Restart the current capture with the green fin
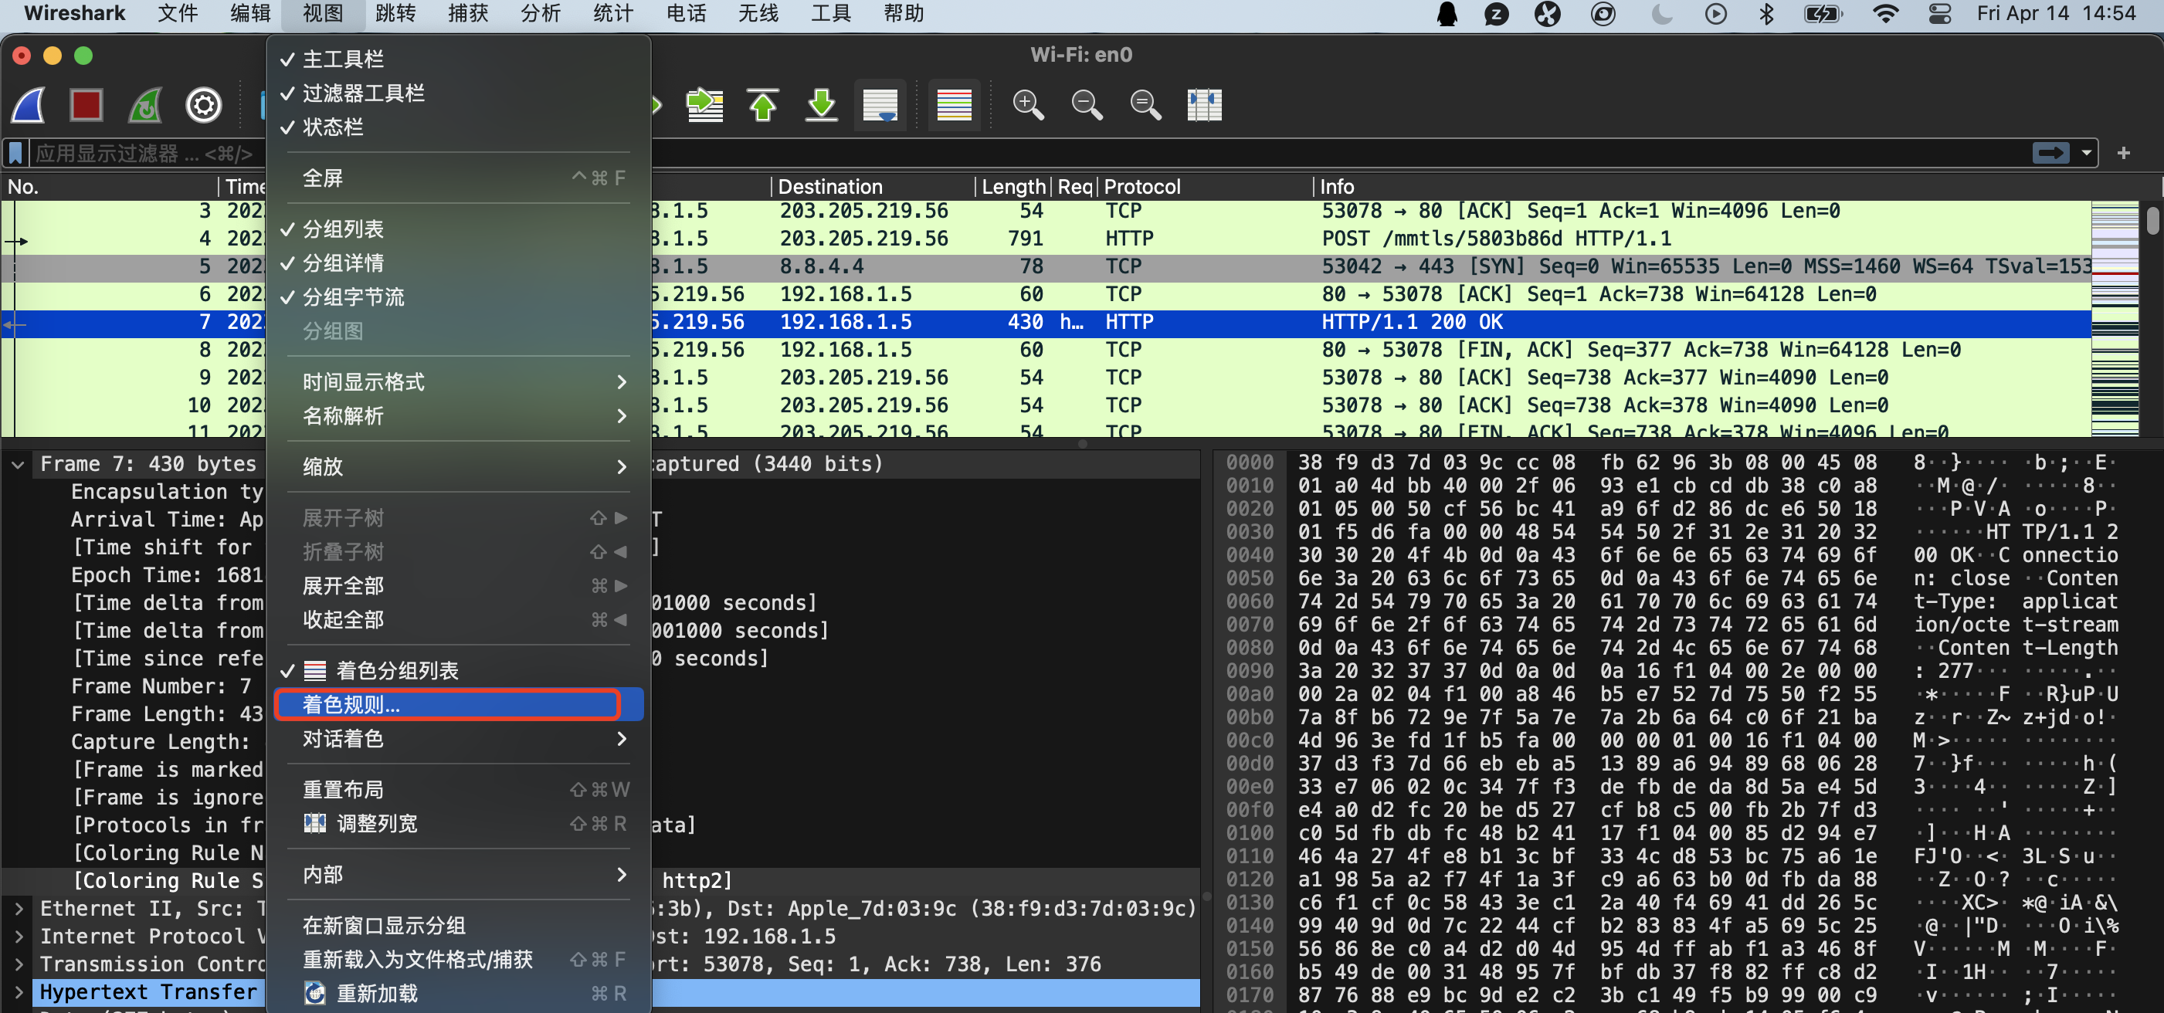 [145, 106]
